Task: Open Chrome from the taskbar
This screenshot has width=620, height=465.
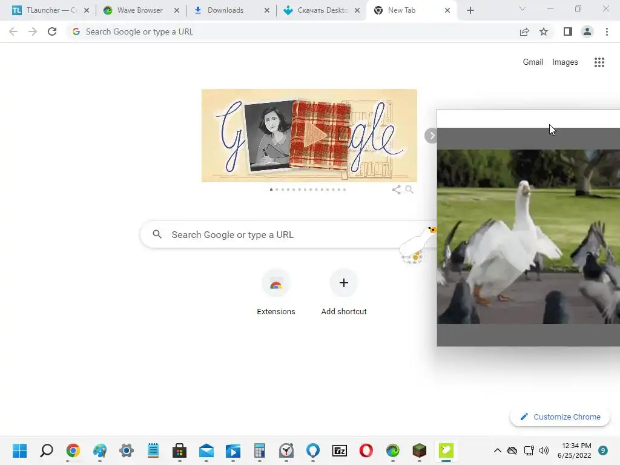Action: pyautogui.click(x=73, y=450)
